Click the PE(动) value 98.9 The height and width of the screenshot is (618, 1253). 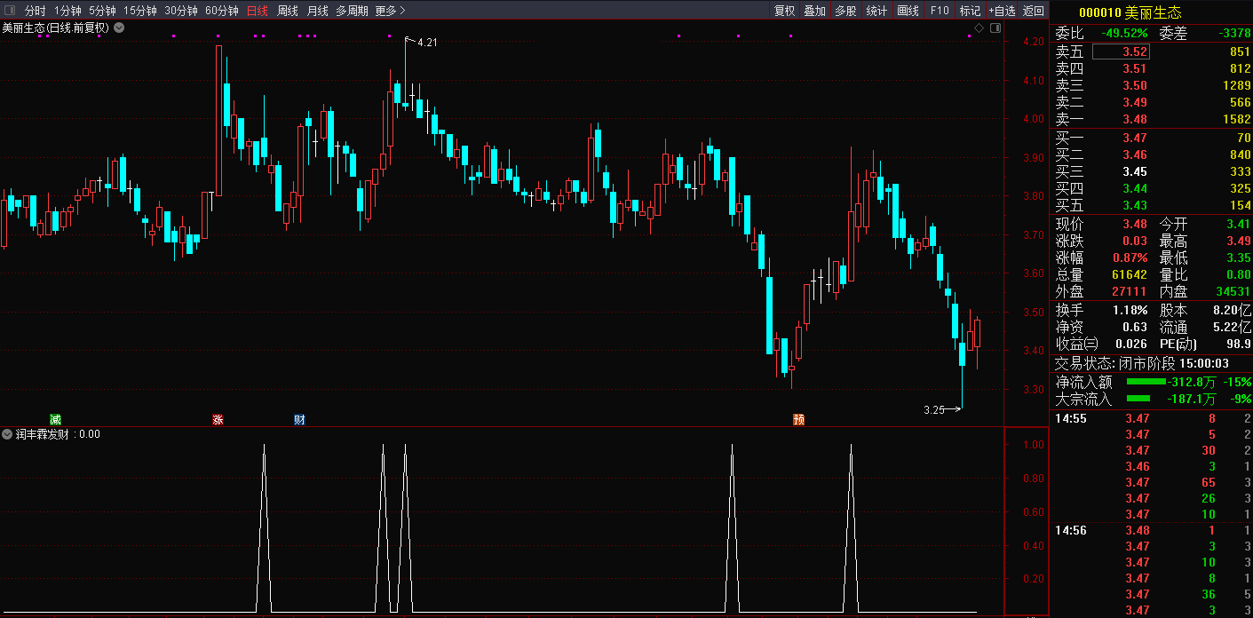[1238, 344]
